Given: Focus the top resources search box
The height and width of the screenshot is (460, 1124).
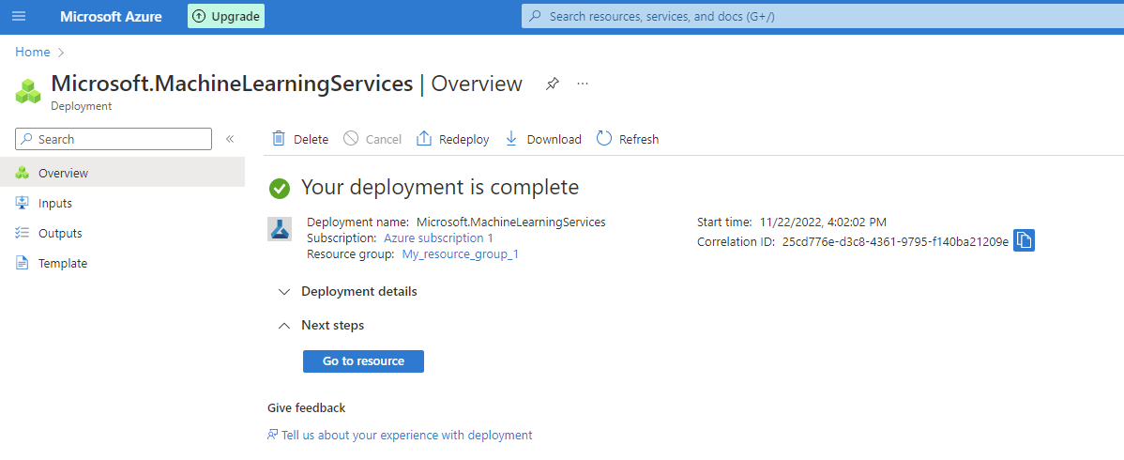Looking at the screenshot, I should click(822, 16).
